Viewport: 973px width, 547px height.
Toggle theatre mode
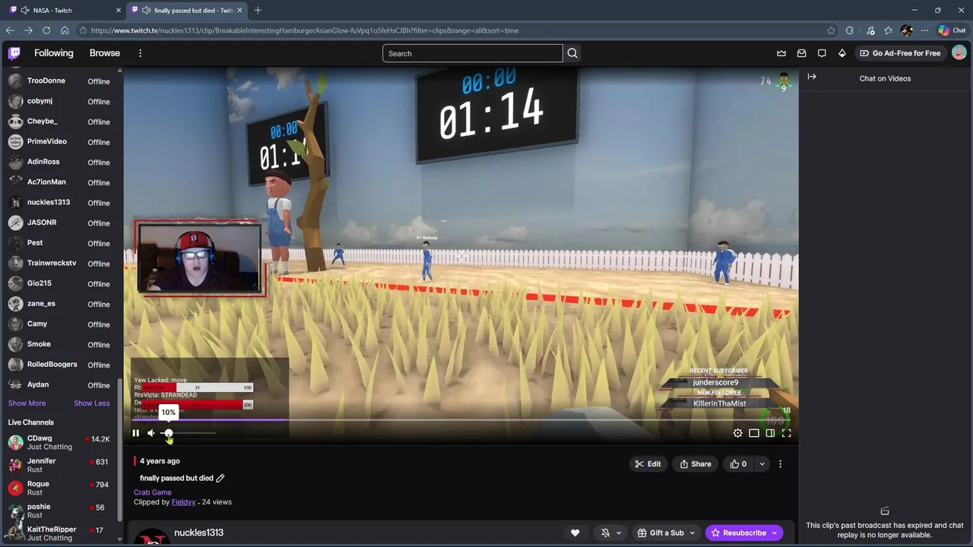pos(770,433)
